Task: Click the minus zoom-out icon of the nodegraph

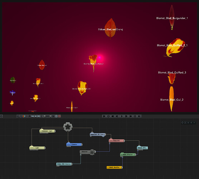Action: point(194,123)
